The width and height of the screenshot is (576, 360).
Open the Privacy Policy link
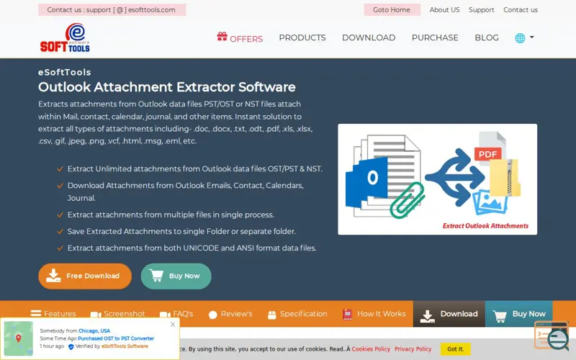click(x=413, y=349)
